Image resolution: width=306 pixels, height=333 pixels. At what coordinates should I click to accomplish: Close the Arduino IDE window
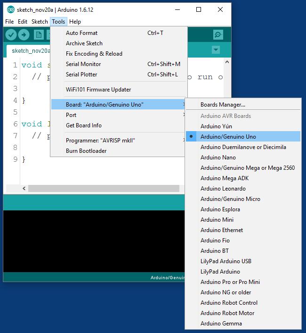[220, 9]
